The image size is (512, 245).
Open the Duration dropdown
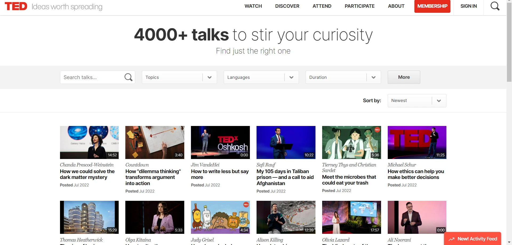(x=343, y=77)
